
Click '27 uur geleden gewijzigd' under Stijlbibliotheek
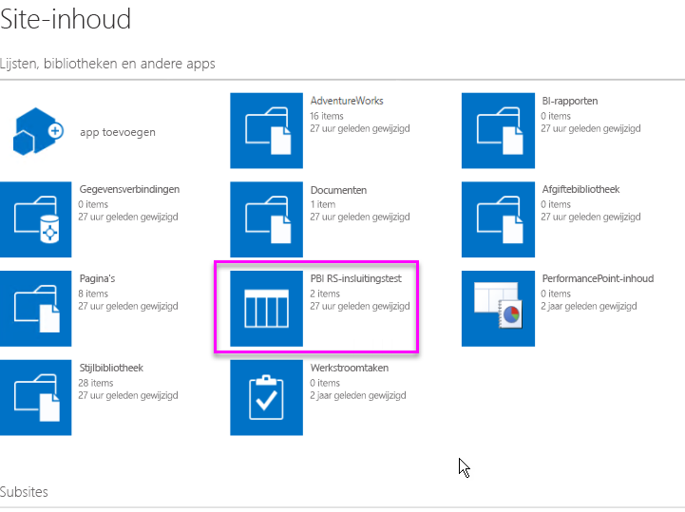tap(128, 395)
